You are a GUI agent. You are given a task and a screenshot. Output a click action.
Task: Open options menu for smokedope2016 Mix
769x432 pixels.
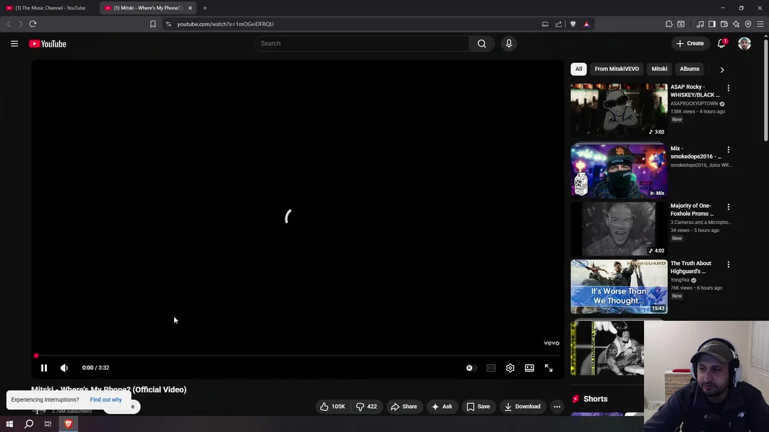tap(728, 149)
